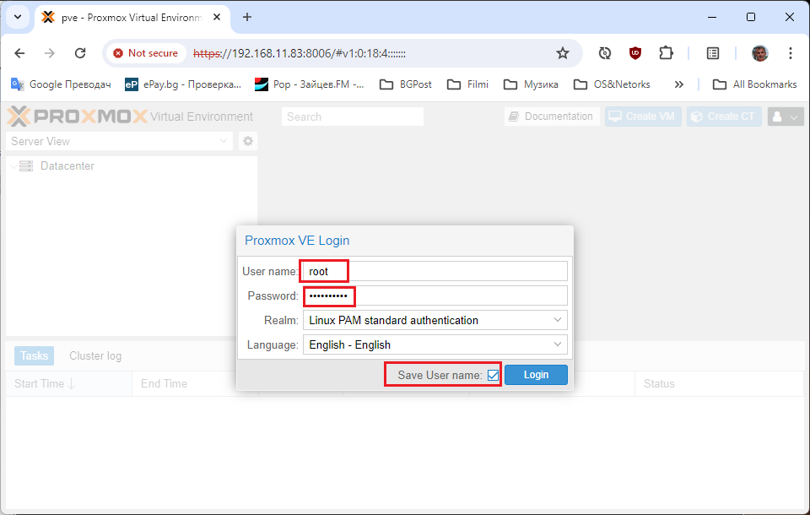Click the Password input field
The image size is (810, 515).
point(435,295)
